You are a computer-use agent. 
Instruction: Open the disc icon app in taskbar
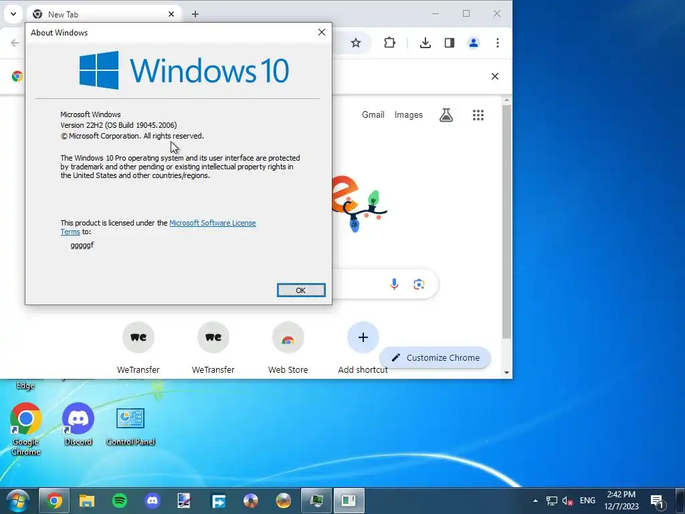pyautogui.click(x=251, y=501)
